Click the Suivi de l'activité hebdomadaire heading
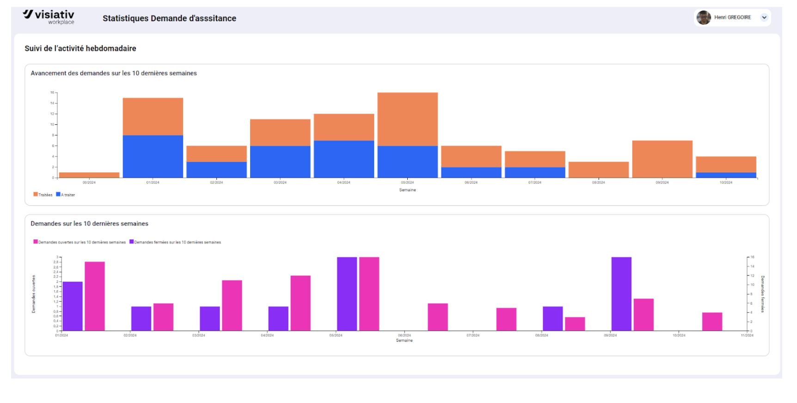Viewport: 797px width, 403px height. 80,49
